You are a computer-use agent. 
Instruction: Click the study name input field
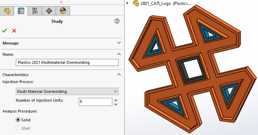[67, 63]
